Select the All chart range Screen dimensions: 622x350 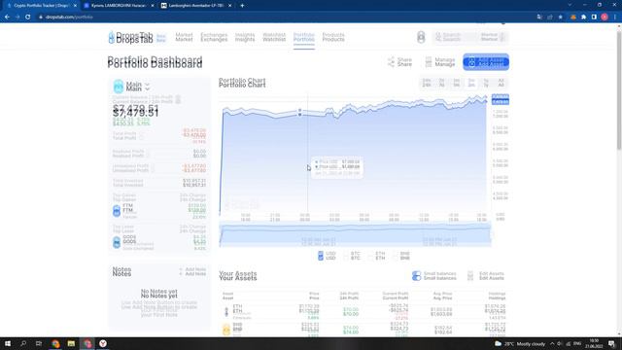point(501,83)
